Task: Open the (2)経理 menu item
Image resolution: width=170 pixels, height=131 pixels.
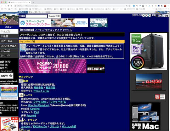Action: click(x=9, y=36)
